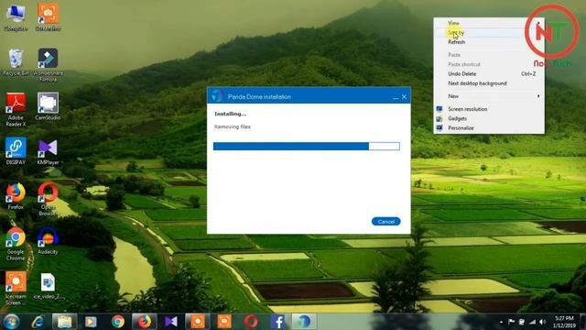Open Screen resolution settings

tap(489, 109)
